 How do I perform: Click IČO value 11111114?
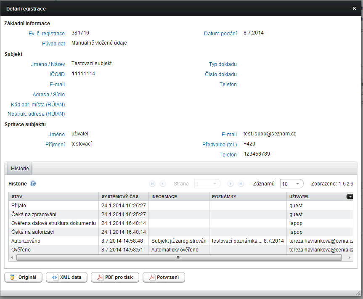coord(83,74)
